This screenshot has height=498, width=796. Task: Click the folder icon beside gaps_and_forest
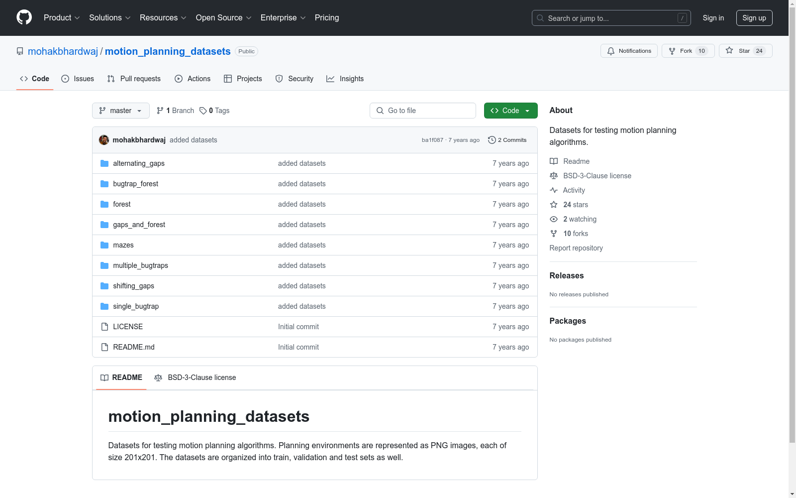coord(104,225)
